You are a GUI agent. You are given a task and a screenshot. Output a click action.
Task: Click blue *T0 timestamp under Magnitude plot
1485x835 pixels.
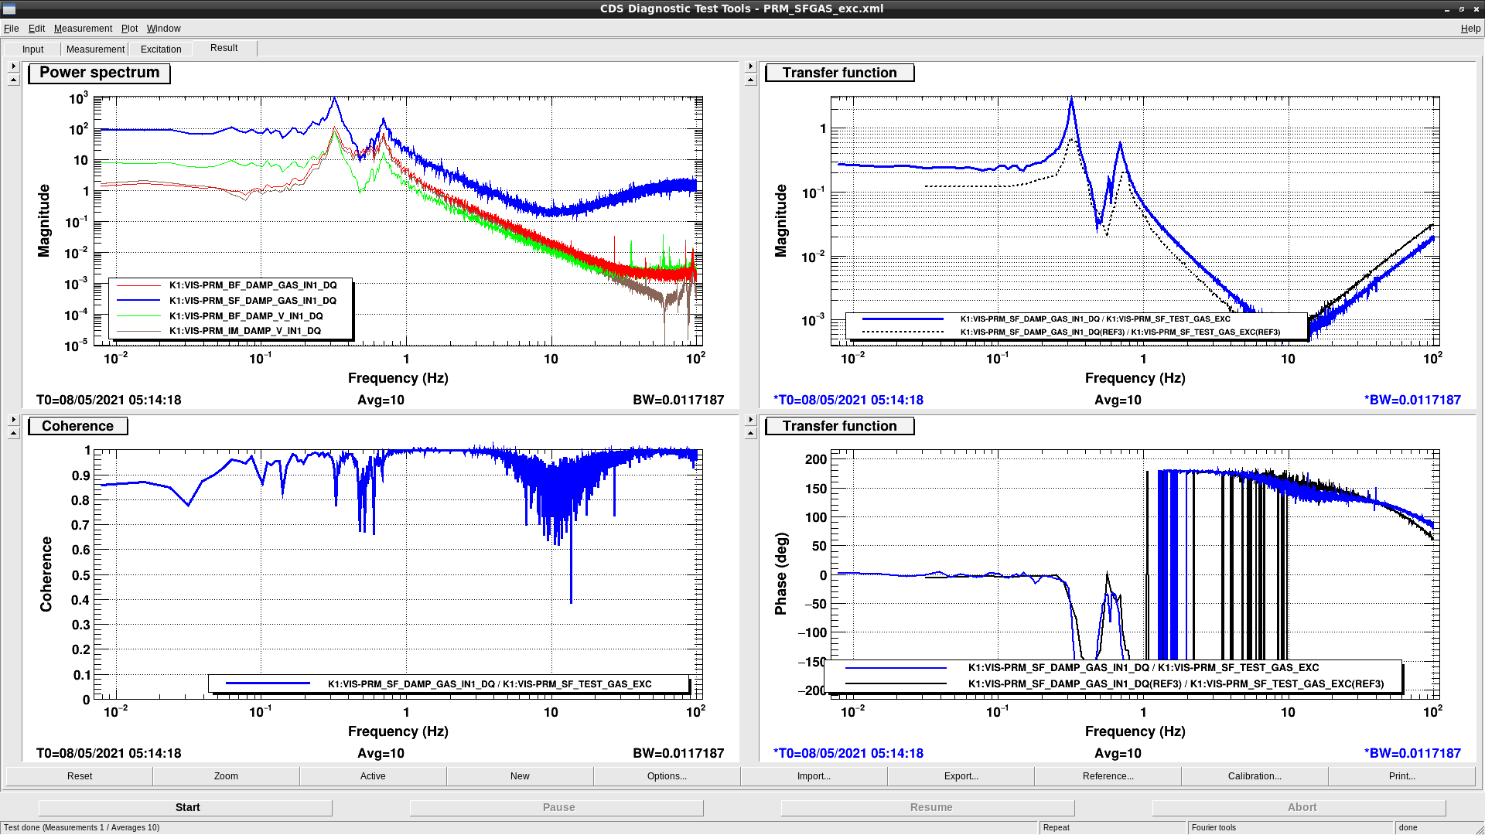[848, 400]
